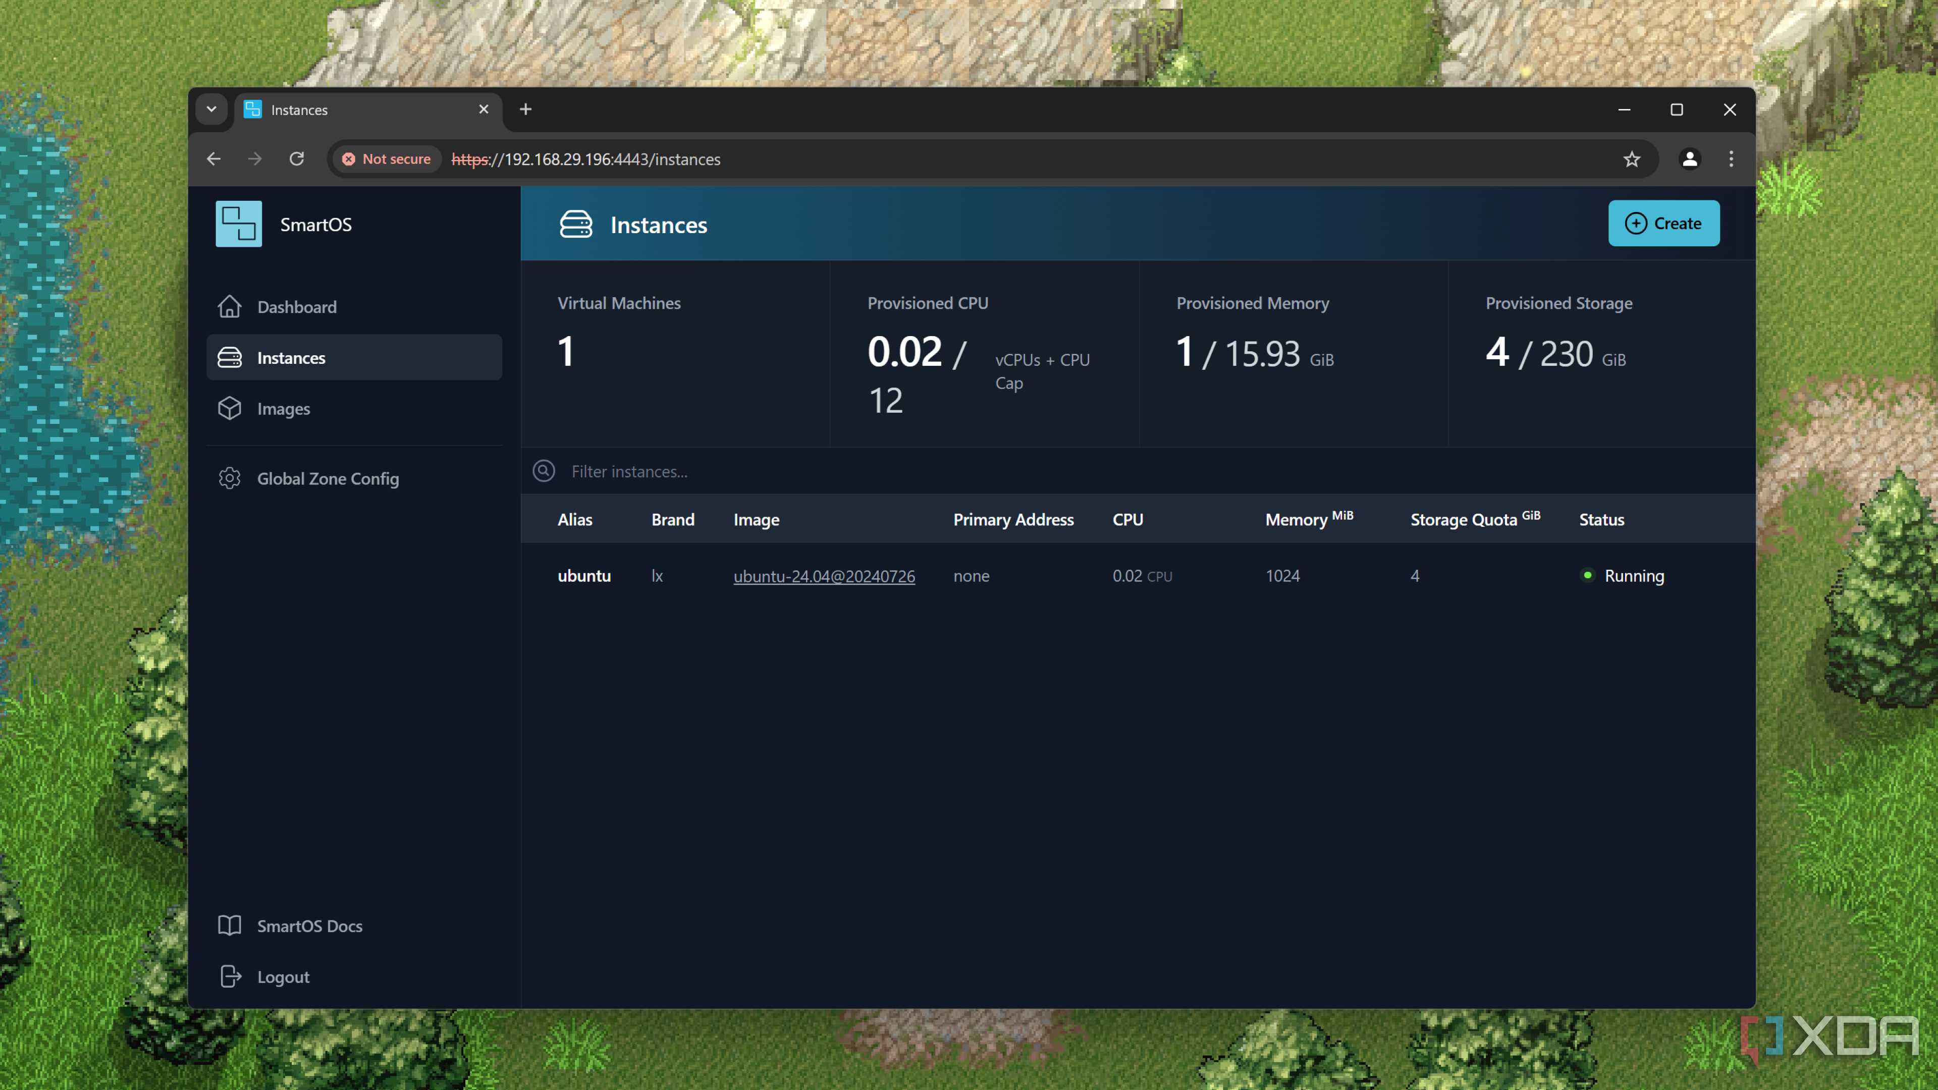Image resolution: width=1938 pixels, height=1090 pixels.
Task: Click Logout in the sidebar
Action: coord(354,976)
